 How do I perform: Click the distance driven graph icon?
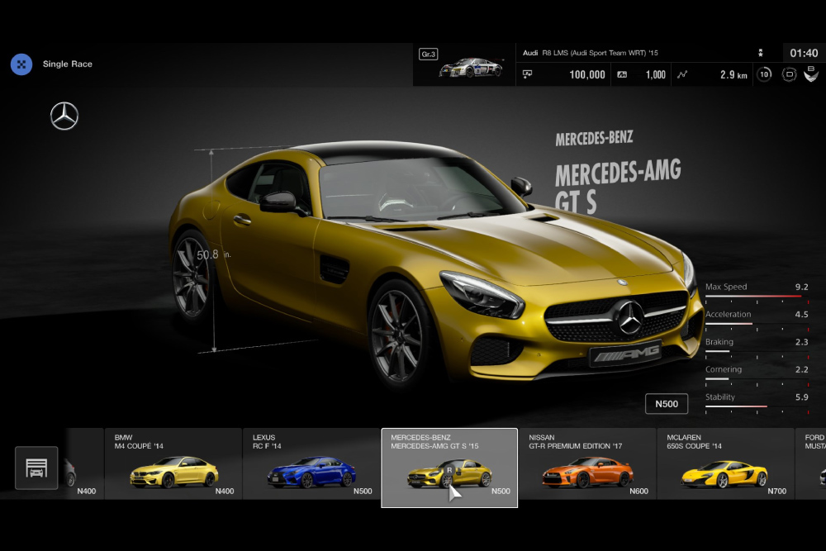(682, 74)
